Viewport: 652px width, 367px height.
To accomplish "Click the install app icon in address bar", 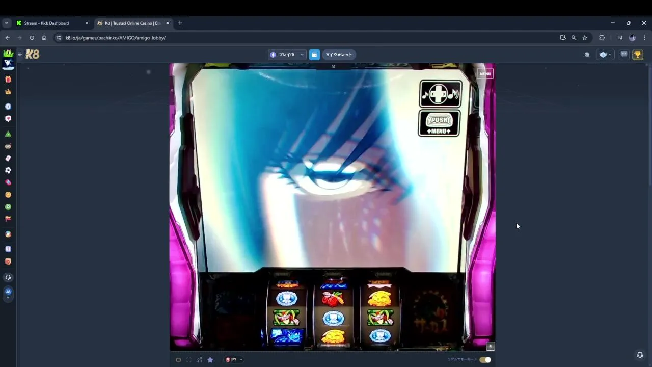I will (x=563, y=38).
